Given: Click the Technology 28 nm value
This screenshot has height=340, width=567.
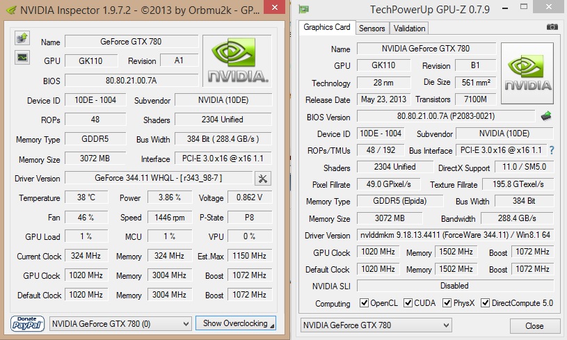Looking at the screenshot, I should point(383,82).
